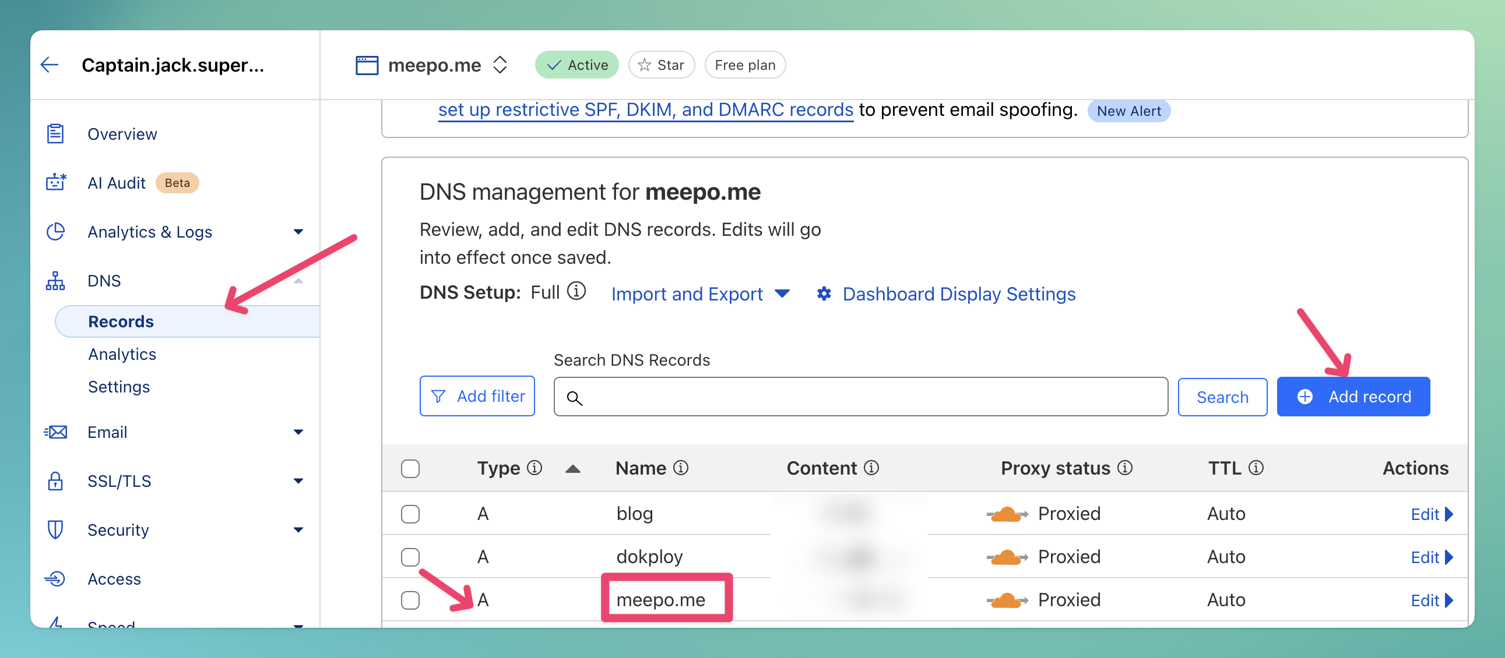Click the Email envelope icon
The image size is (1505, 658).
point(55,432)
